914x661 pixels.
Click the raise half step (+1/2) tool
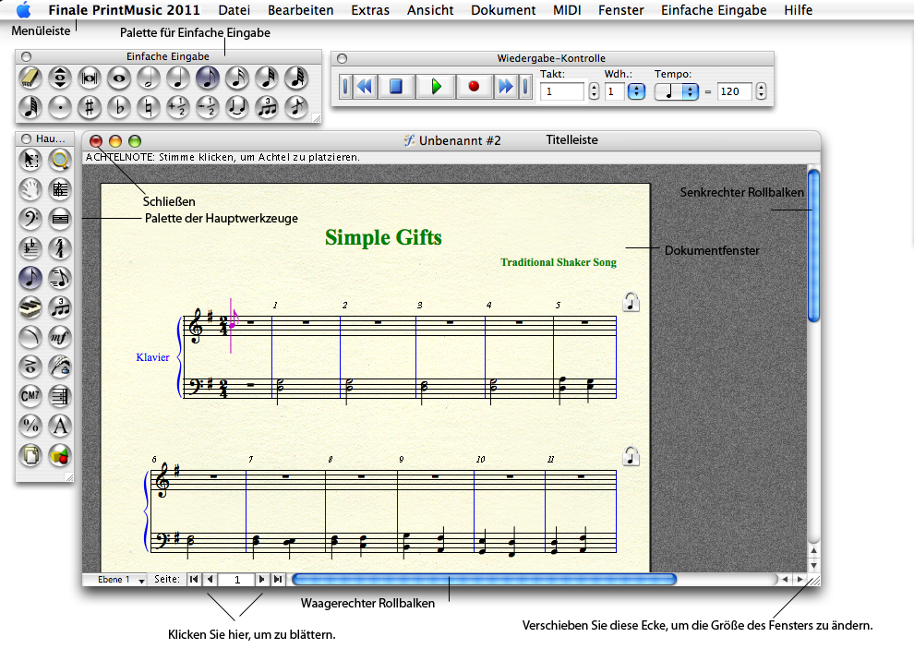[178, 107]
